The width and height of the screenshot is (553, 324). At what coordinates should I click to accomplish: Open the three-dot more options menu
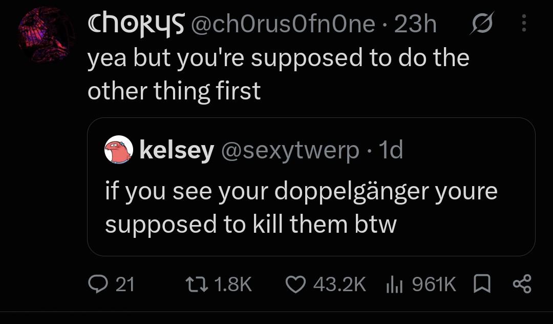[x=524, y=23]
